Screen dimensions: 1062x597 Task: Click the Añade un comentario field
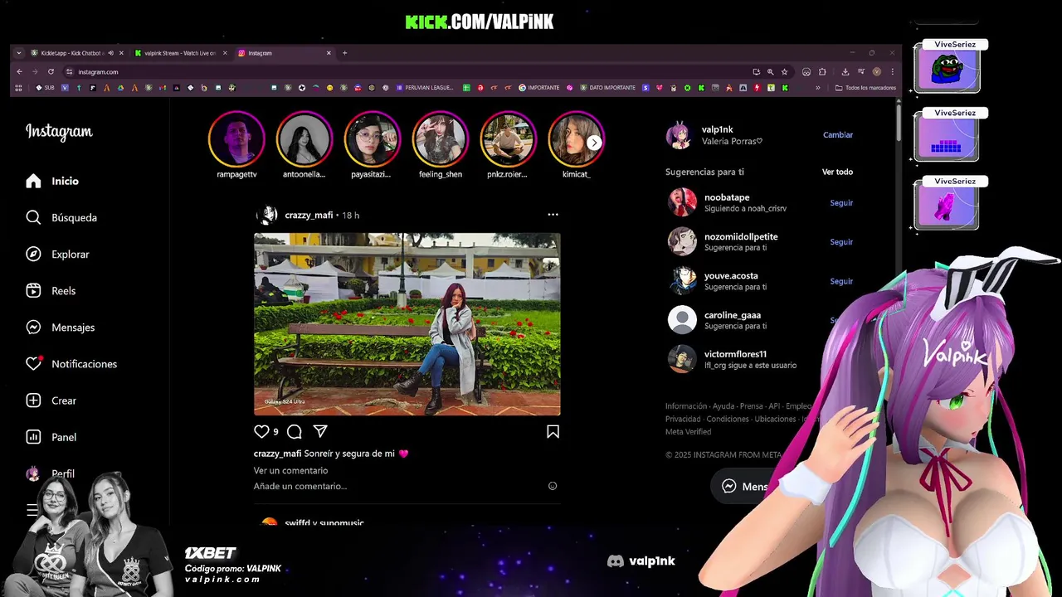coord(398,486)
